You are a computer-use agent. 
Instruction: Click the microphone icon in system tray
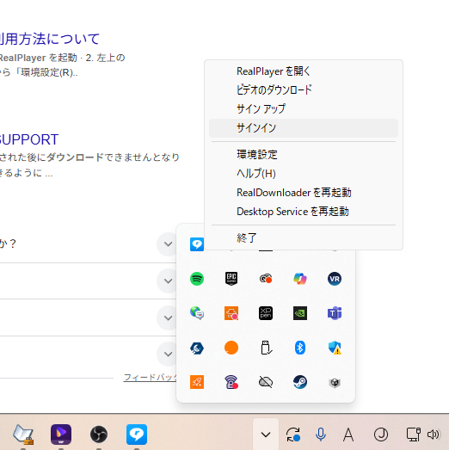click(x=321, y=435)
